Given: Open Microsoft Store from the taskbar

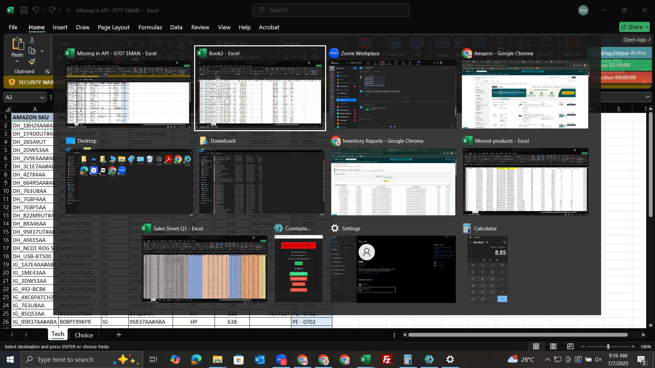Looking at the screenshot, I should click(238, 359).
